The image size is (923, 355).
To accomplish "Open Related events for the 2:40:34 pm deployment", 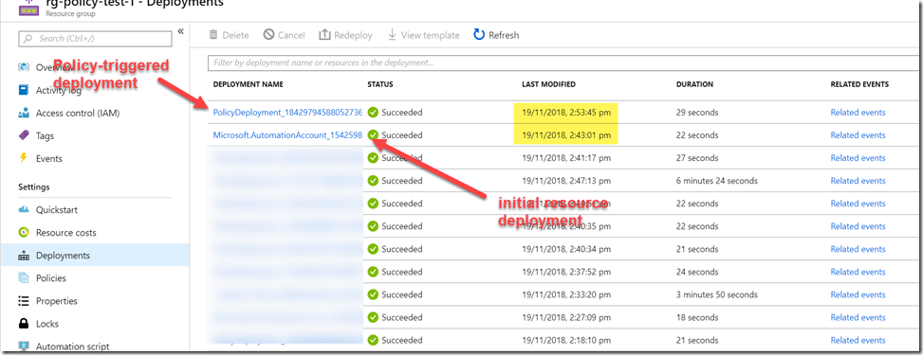I will coord(858,249).
